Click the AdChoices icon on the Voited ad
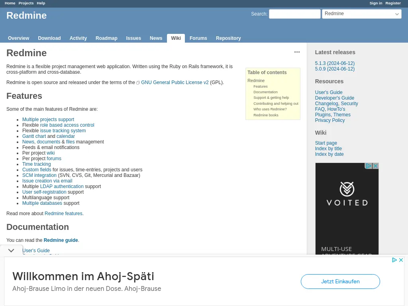This screenshot has height=306, width=408. pyautogui.click(x=369, y=166)
